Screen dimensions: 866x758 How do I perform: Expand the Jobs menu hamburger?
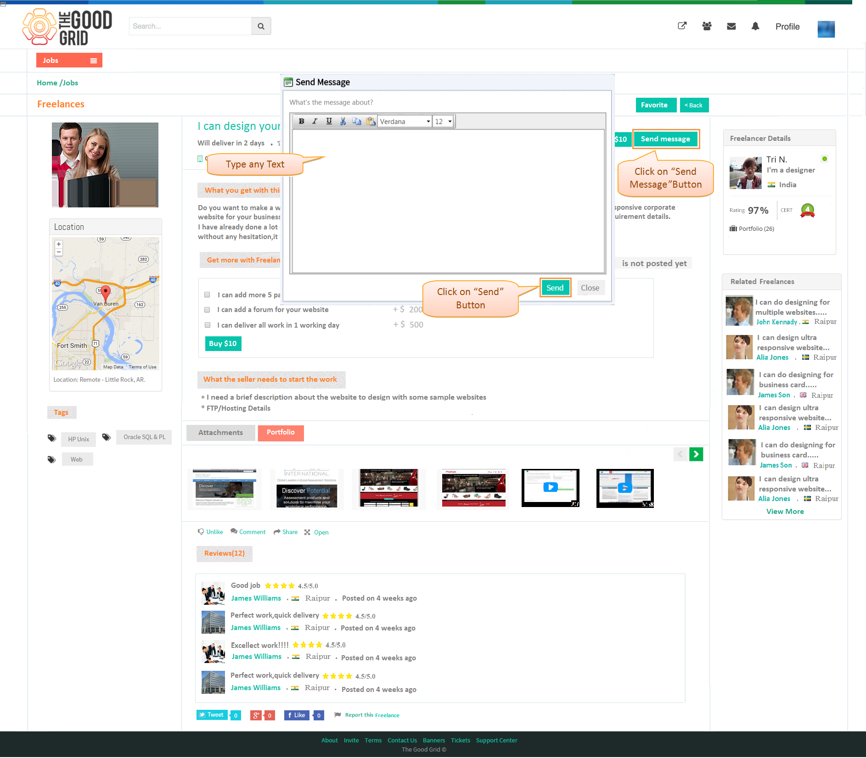coord(94,61)
